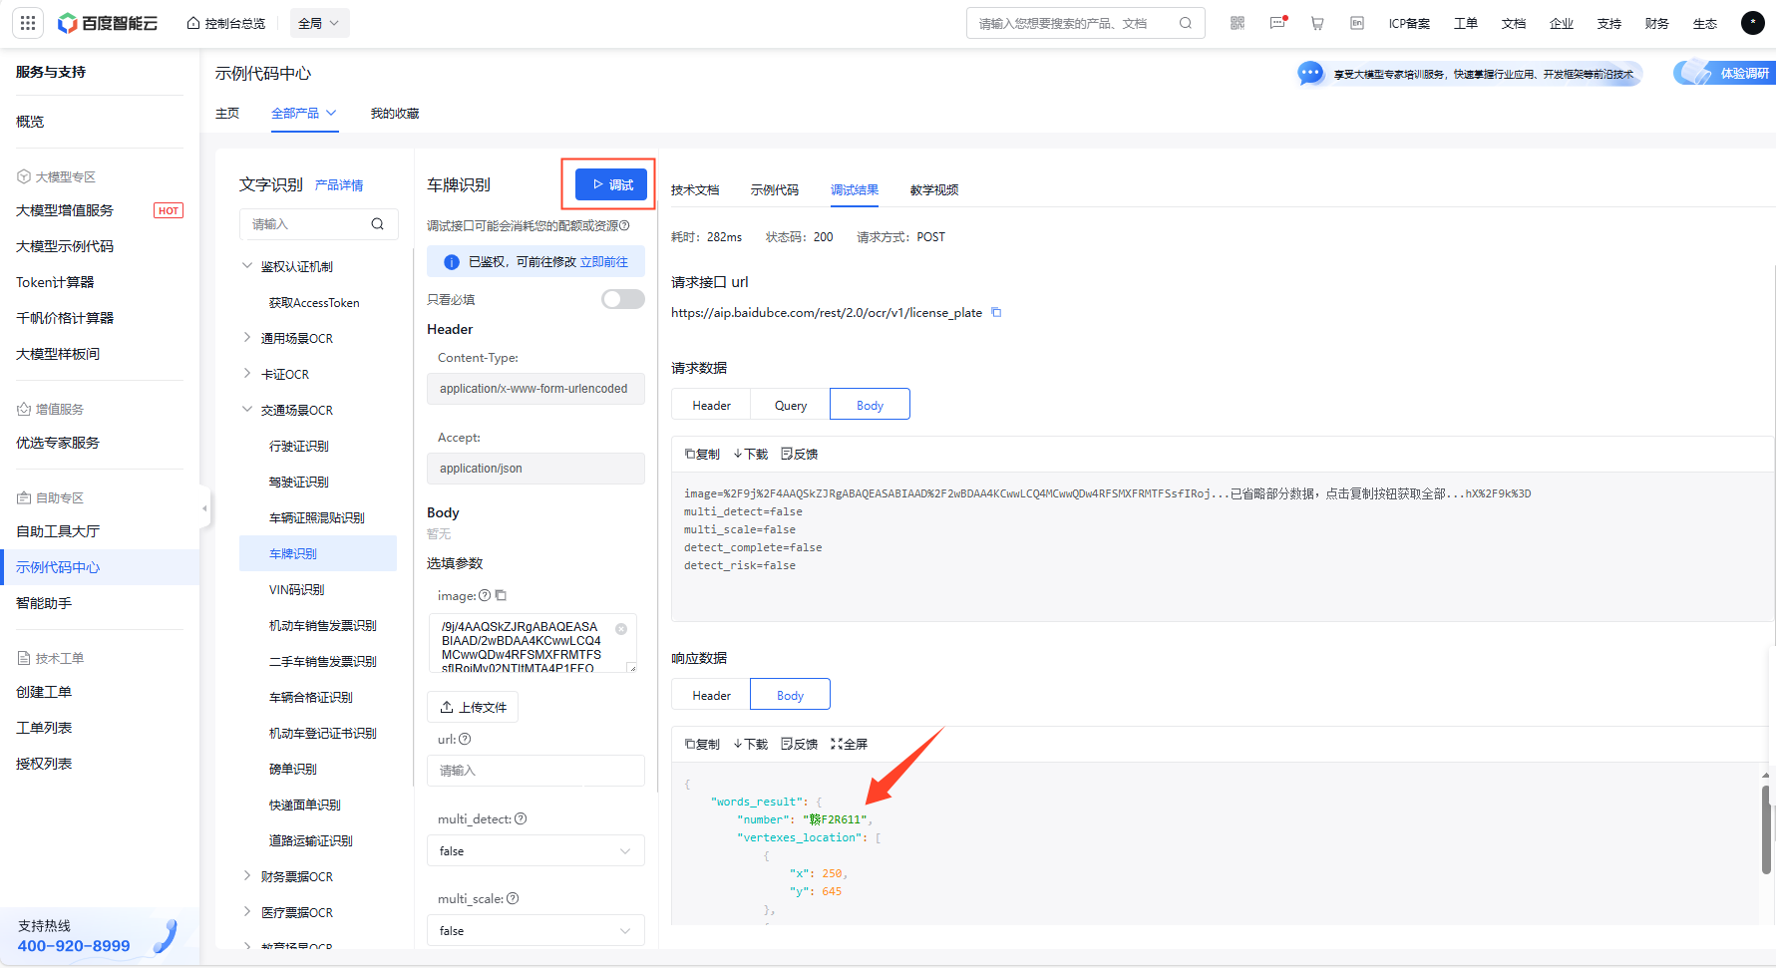Expand the 通用场景OCR tree section

pyautogui.click(x=247, y=338)
